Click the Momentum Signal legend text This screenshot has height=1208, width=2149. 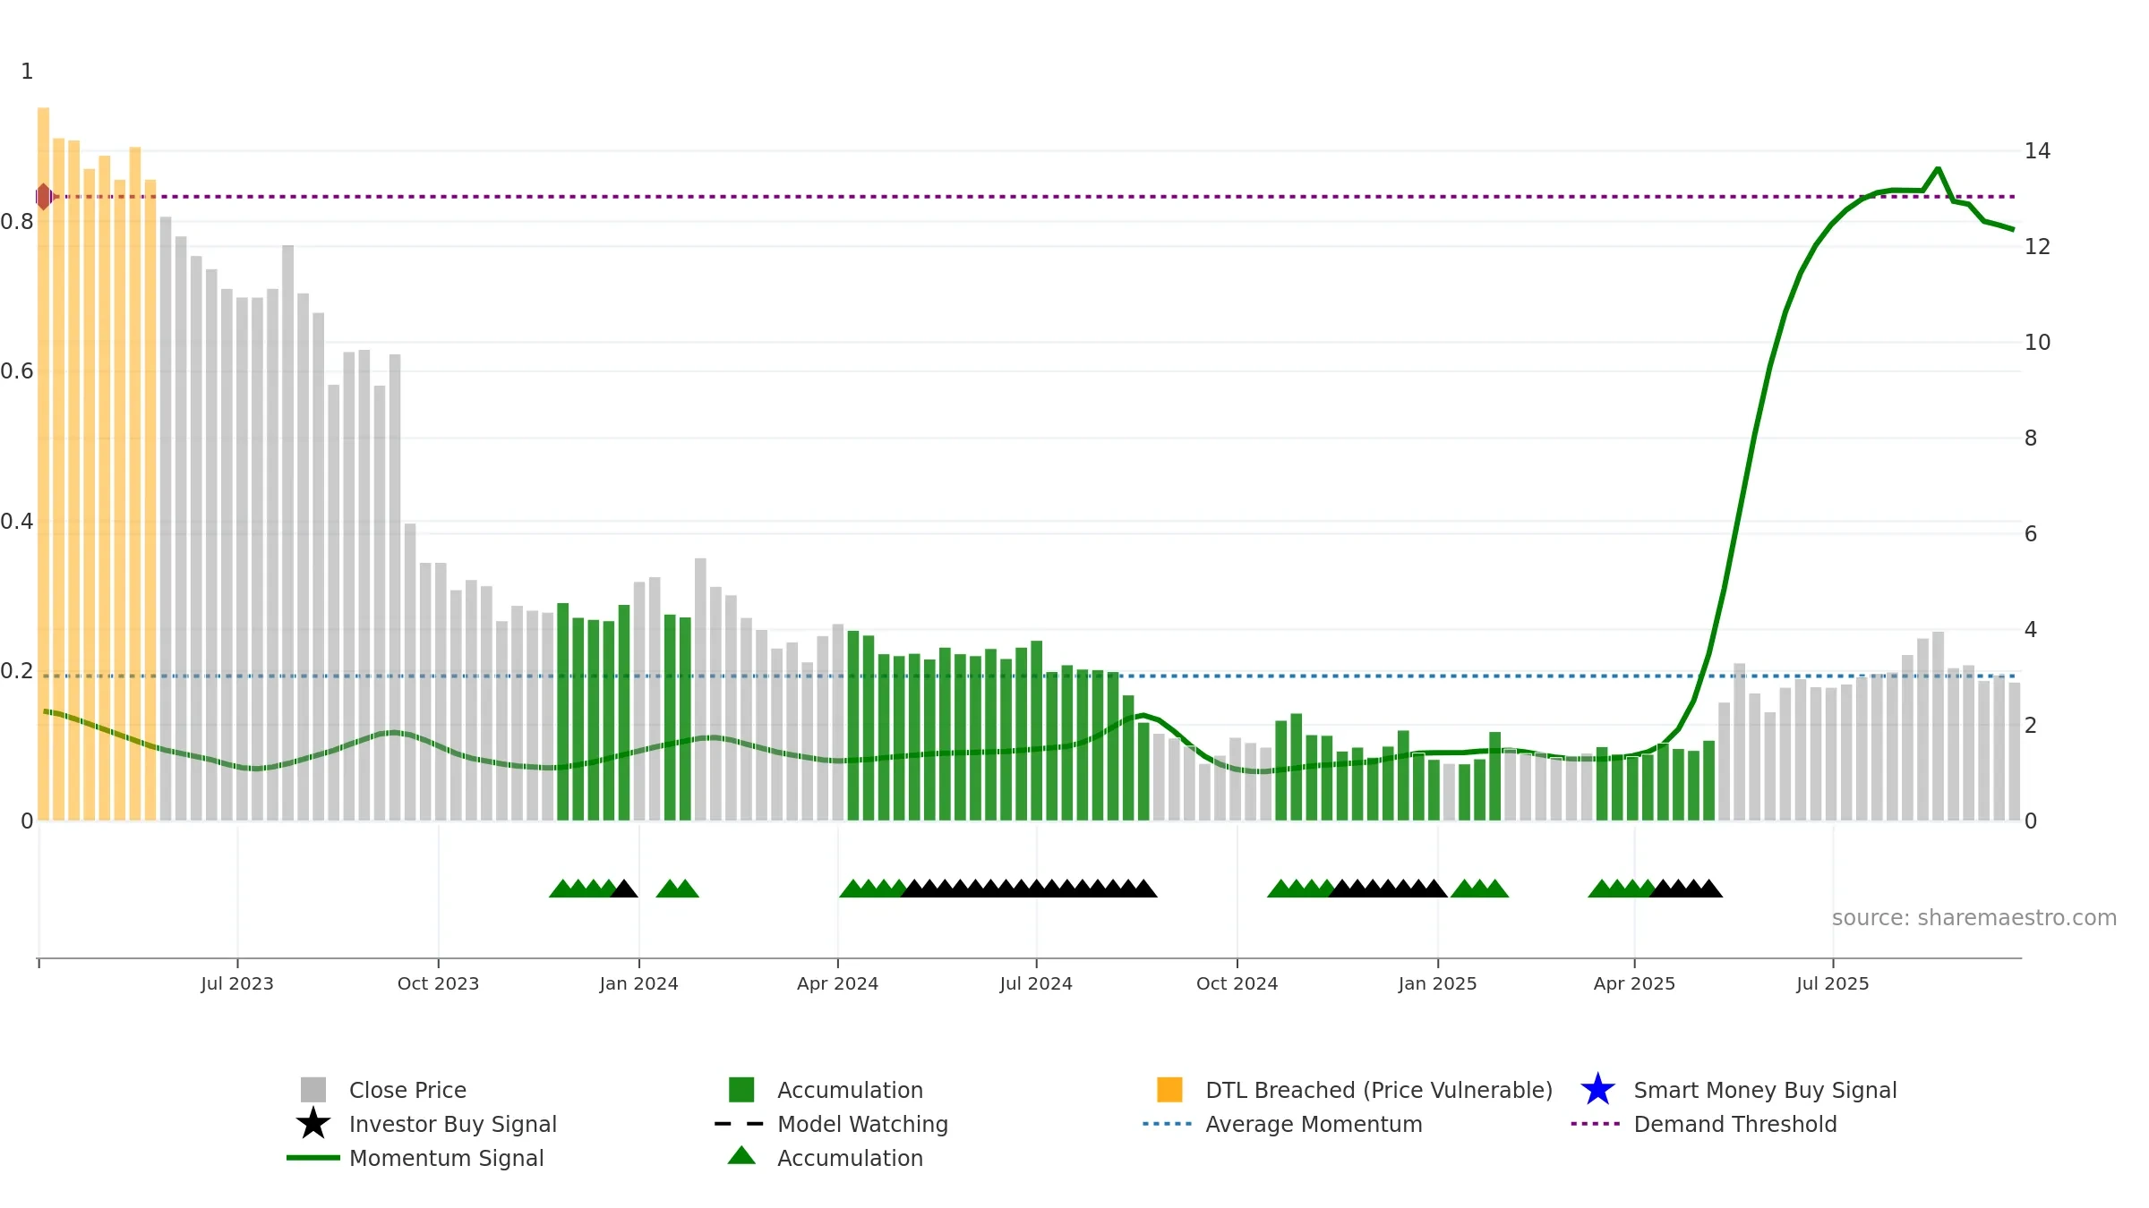click(x=446, y=1158)
